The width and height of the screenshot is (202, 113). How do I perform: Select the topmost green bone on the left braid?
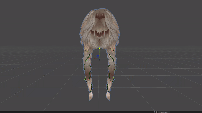pos(88,57)
